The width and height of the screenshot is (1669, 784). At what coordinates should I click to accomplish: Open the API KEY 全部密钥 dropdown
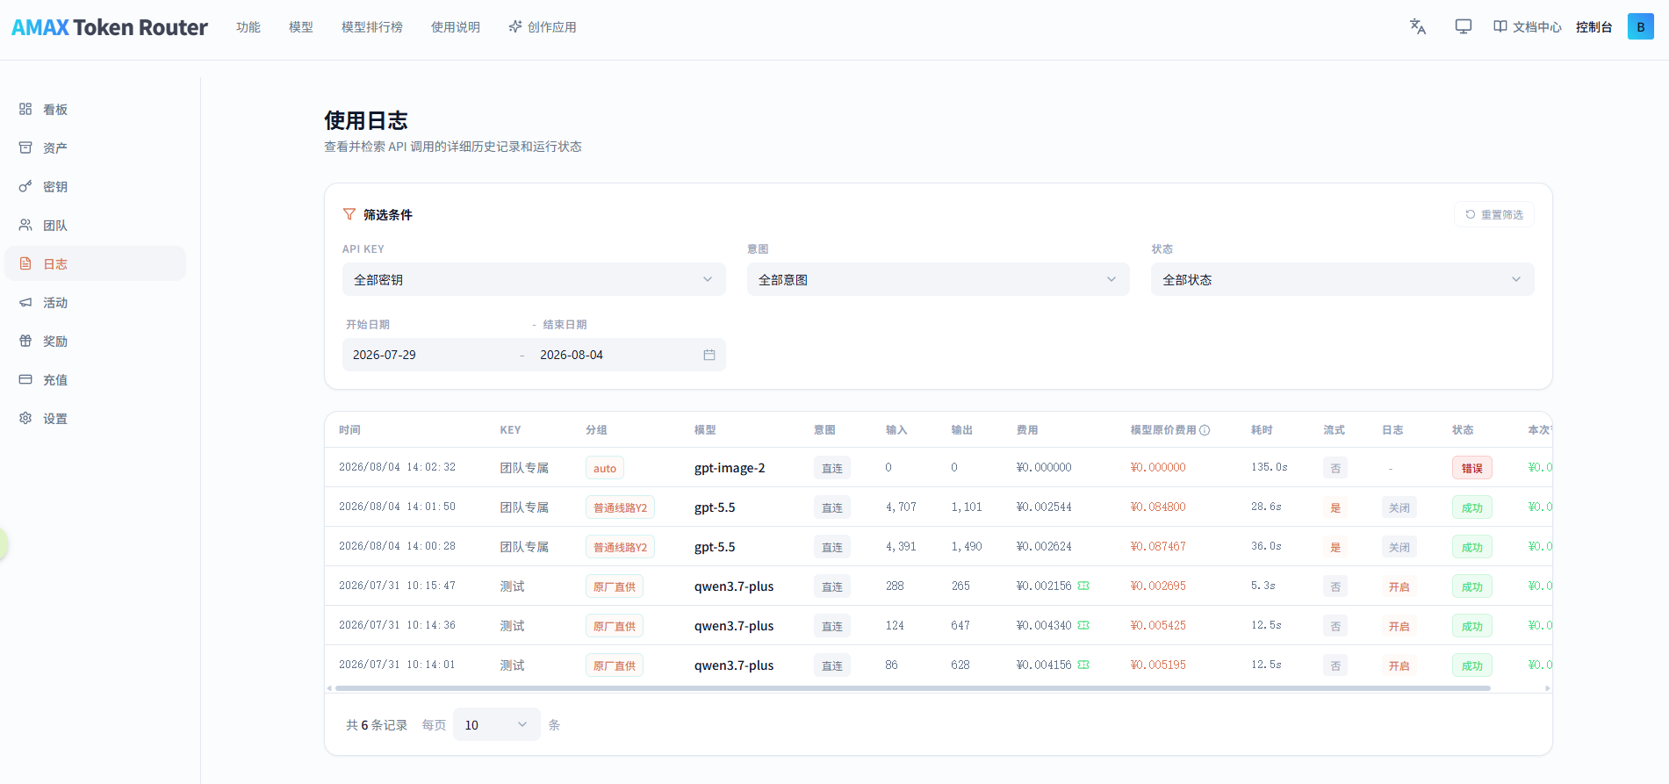click(x=534, y=279)
